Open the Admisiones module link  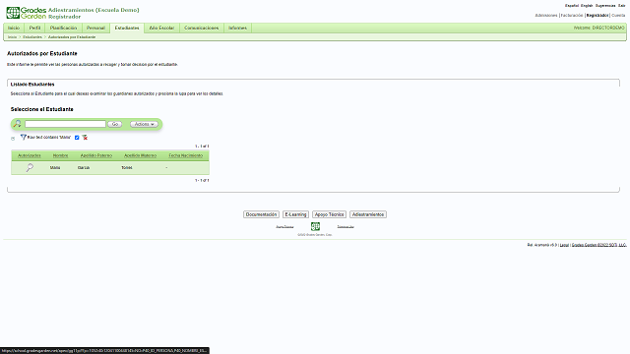tap(546, 16)
